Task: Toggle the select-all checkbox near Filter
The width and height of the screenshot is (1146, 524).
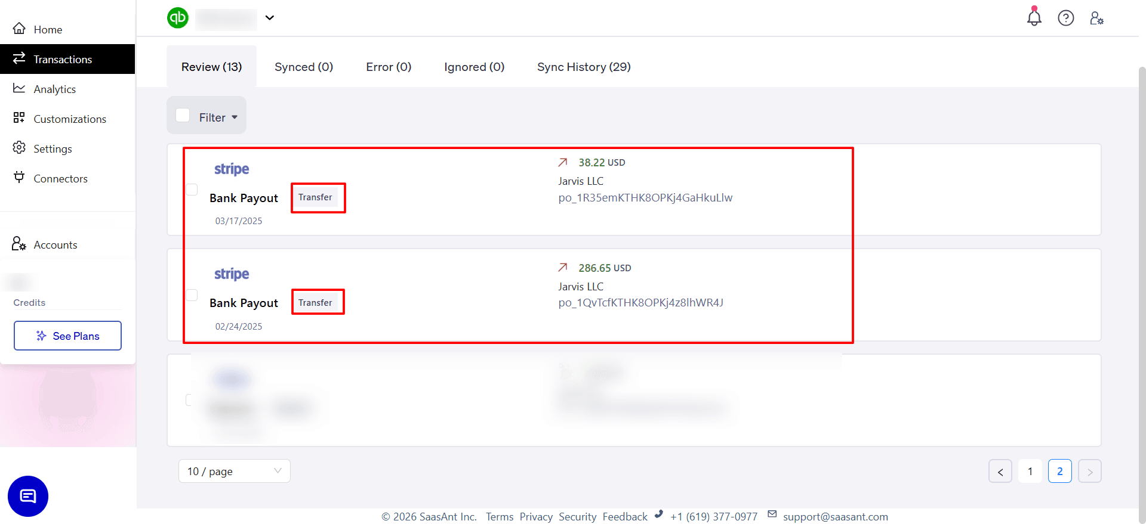Action: 183,115
